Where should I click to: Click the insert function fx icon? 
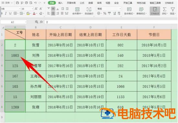point(41,22)
